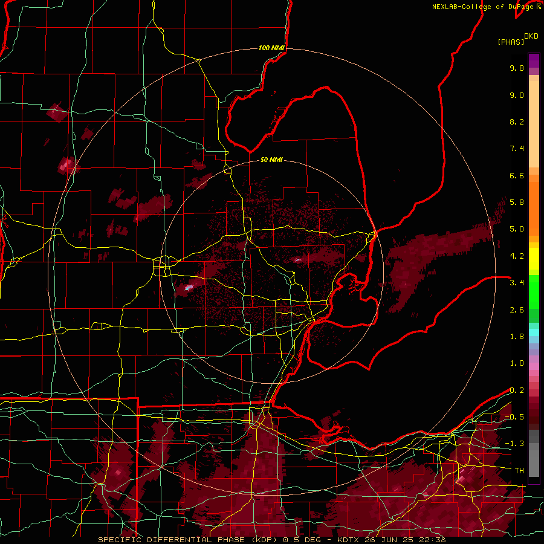
Task: Select the 5.8 legend value
Action: pyautogui.click(x=517, y=202)
